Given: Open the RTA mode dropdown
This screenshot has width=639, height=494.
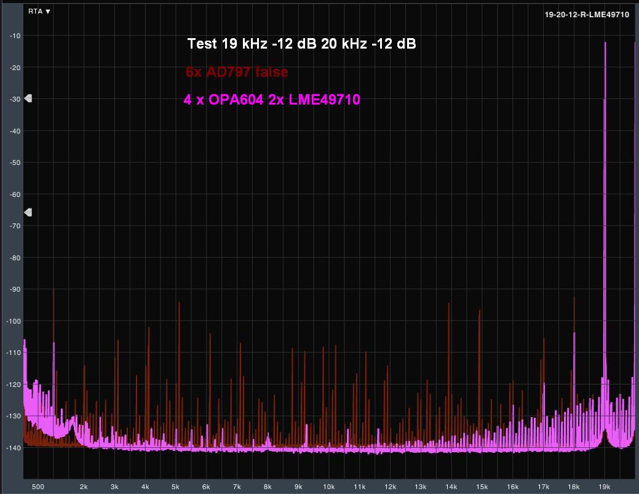Looking at the screenshot, I should pyautogui.click(x=39, y=12).
